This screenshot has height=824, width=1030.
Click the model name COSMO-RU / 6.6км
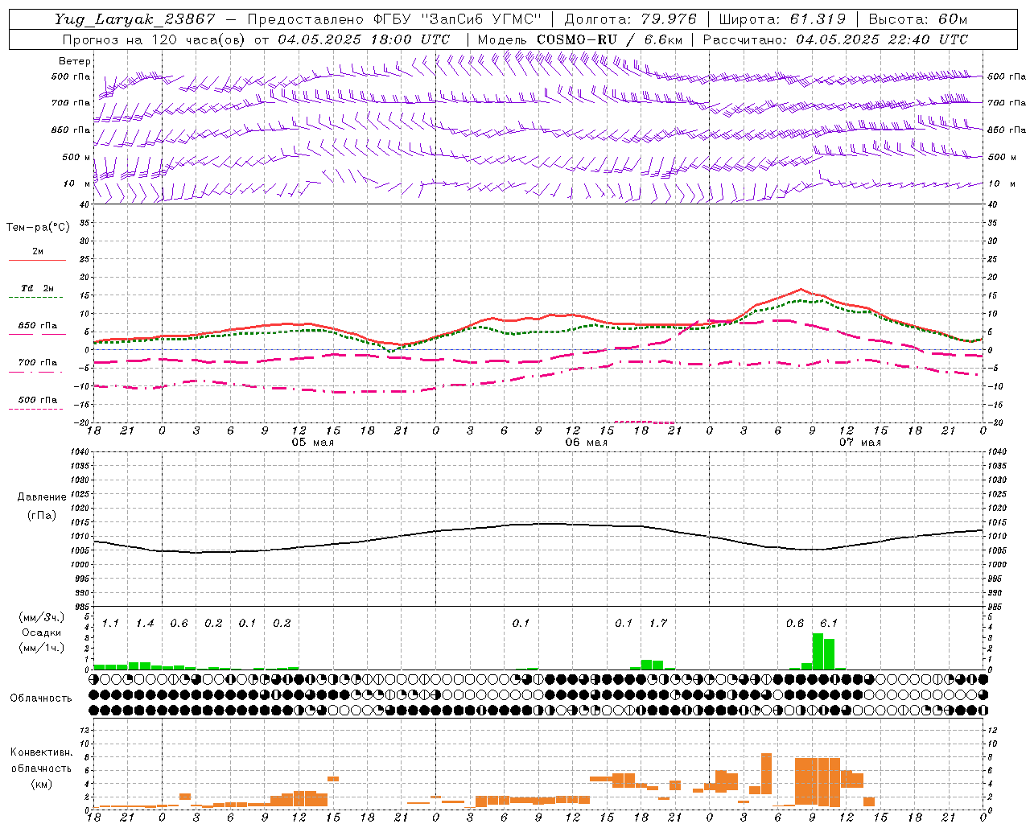click(x=610, y=39)
